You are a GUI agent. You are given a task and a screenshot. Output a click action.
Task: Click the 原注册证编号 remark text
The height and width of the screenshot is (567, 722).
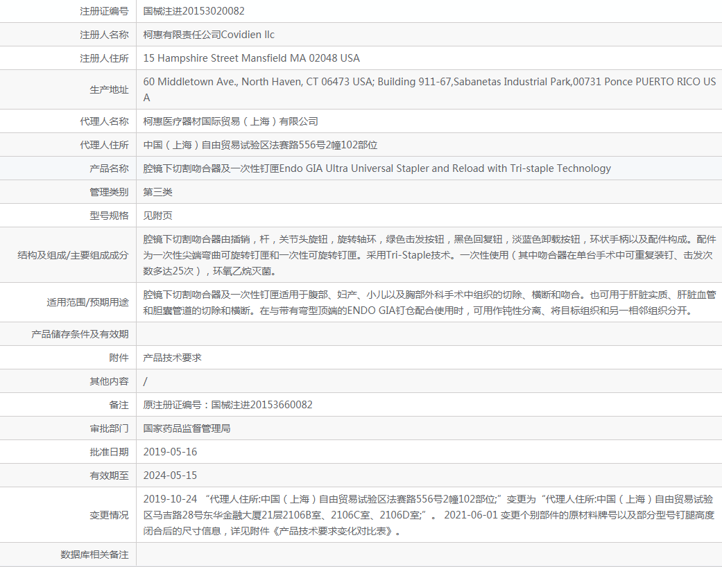227,405
